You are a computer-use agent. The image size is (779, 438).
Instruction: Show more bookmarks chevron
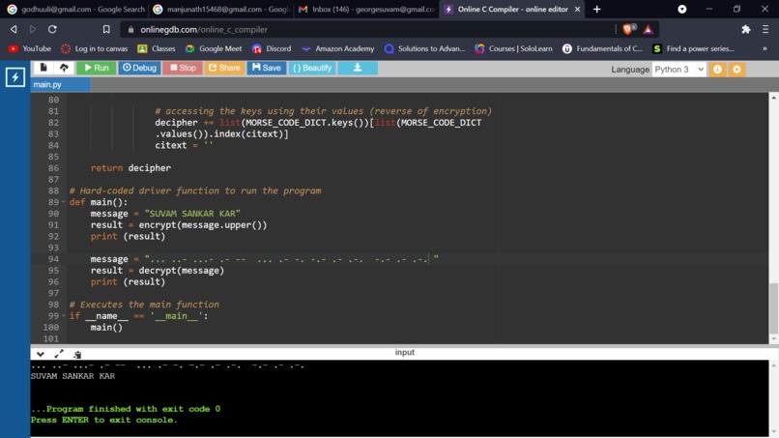click(x=765, y=48)
